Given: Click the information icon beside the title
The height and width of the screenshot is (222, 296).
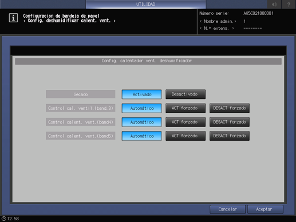Looking at the screenshot, I should [13, 18].
